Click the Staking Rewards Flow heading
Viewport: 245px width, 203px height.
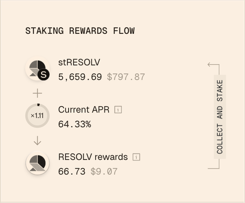pos(80,31)
